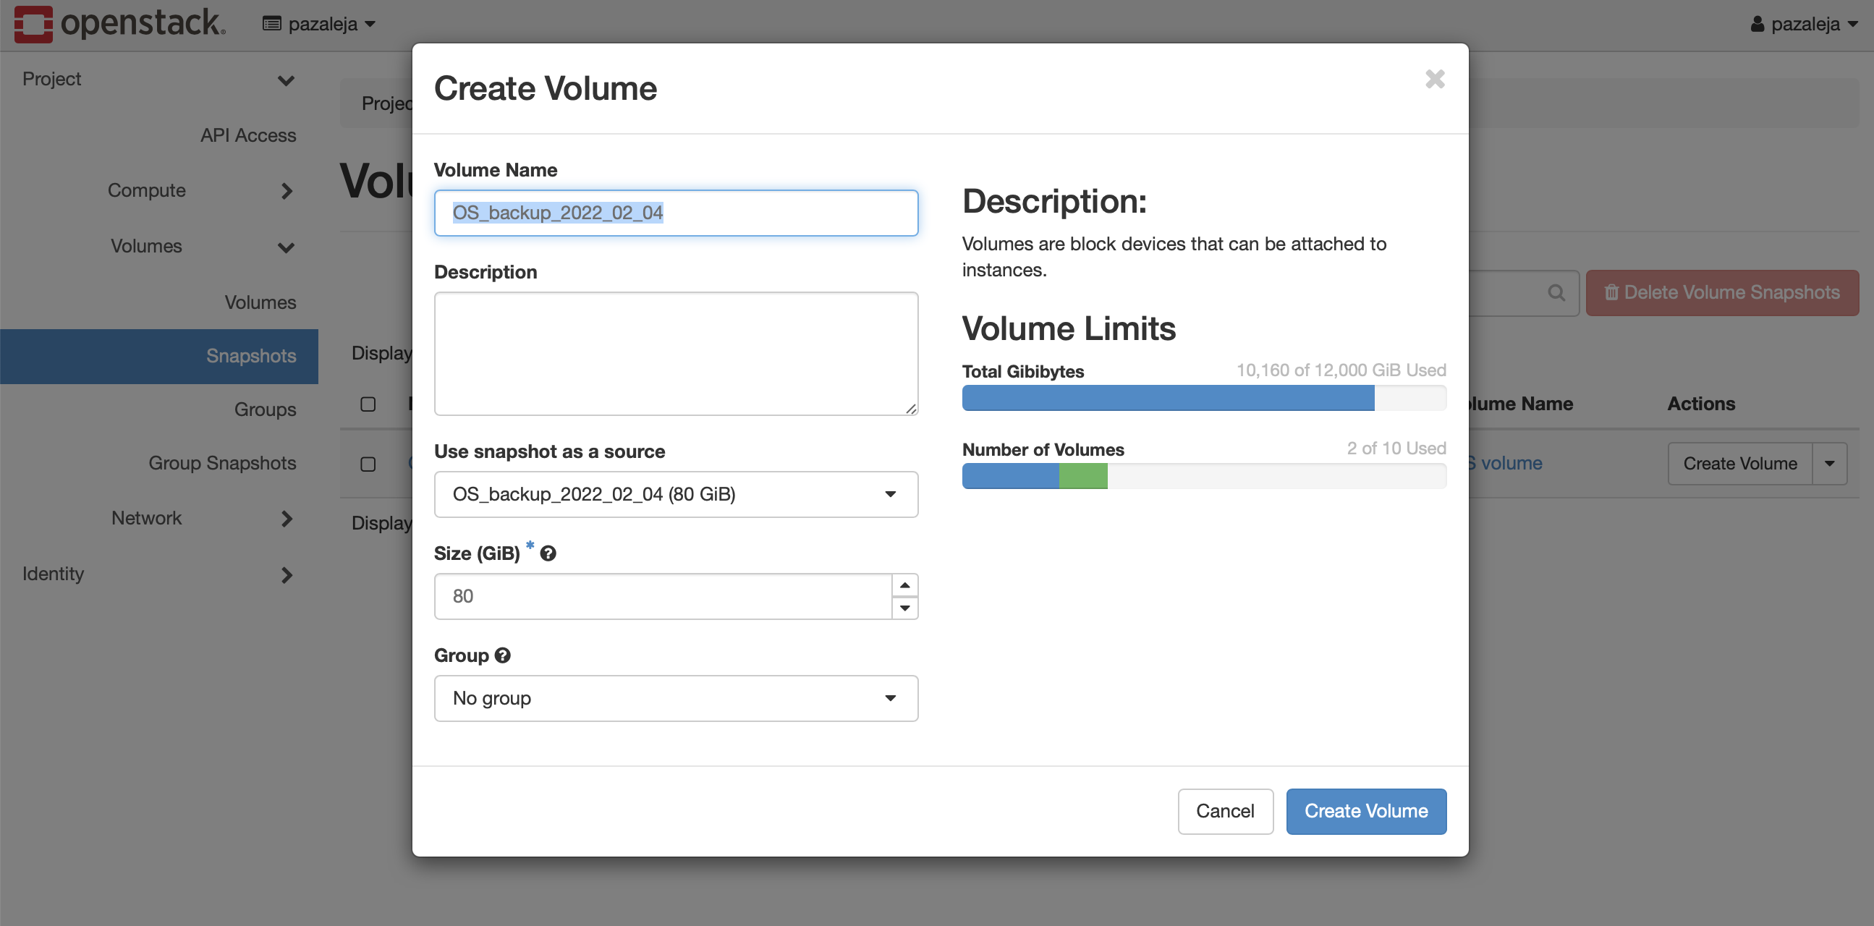The width and height of the screenshot is (1874, 926).
Task: Check the snapshot row checkbox
Action: [368, 464]
